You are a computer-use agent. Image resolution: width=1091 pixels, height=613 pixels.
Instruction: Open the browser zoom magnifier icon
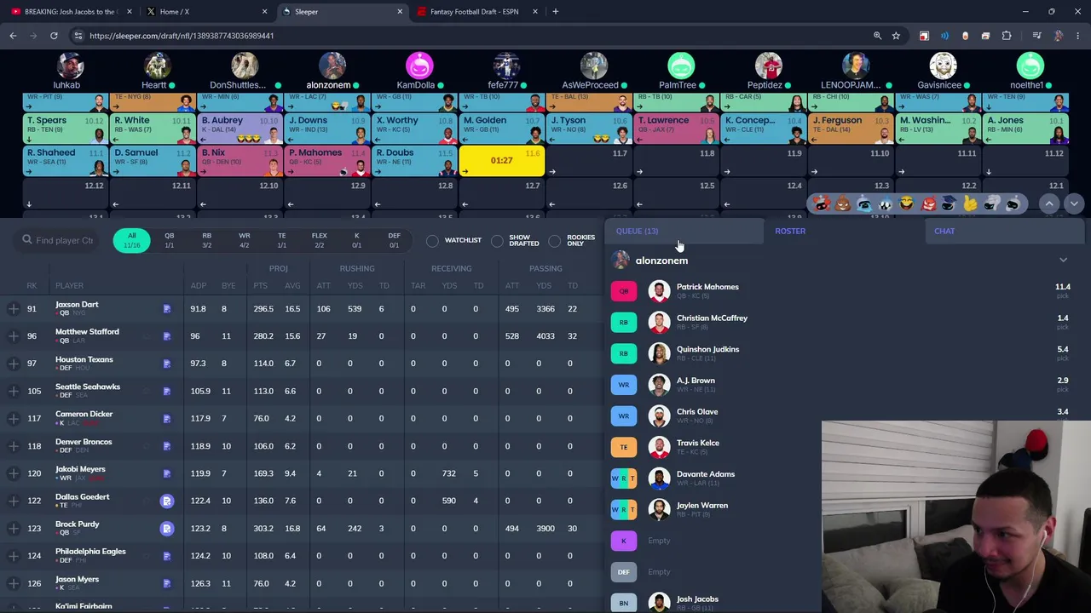tap(877, 36)
